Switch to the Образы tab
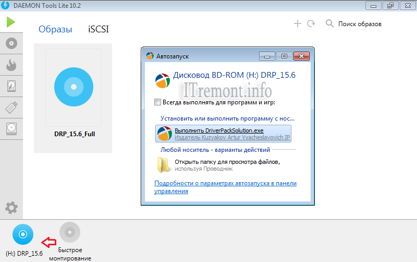The image size is (417, 262). point(55,29)
